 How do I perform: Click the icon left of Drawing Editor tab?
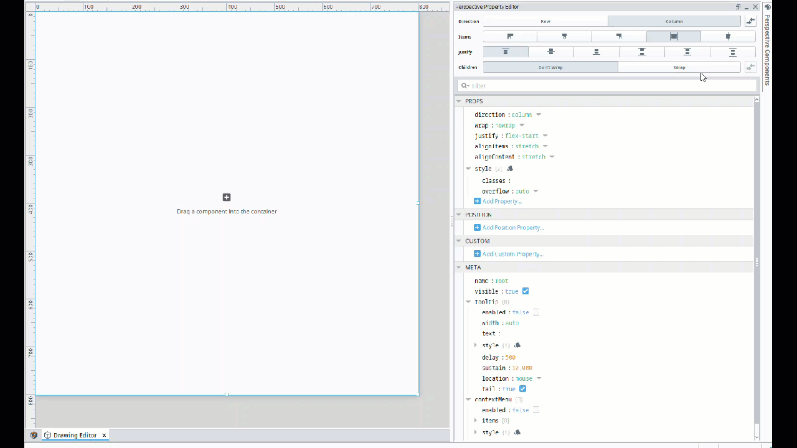[34, 435]
